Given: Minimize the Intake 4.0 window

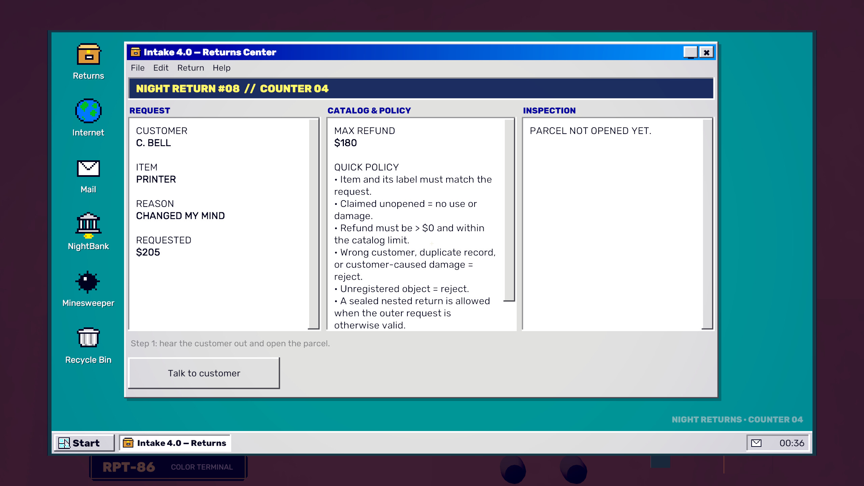Looking at the screenshot, I should pos(690,52).
